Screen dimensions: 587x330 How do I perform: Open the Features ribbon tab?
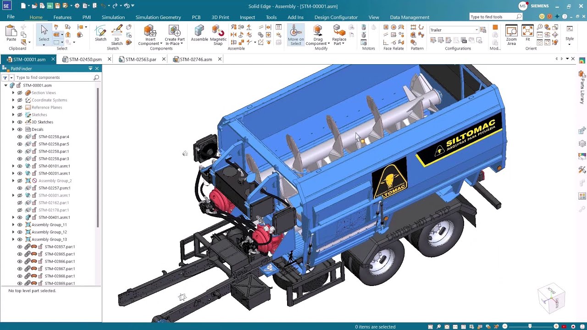coord(62,17)
